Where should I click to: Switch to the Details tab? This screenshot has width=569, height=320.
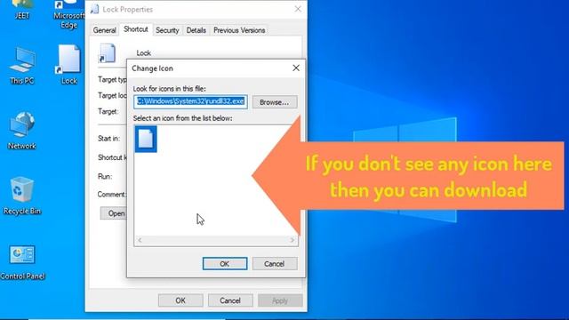pos(196,30)
